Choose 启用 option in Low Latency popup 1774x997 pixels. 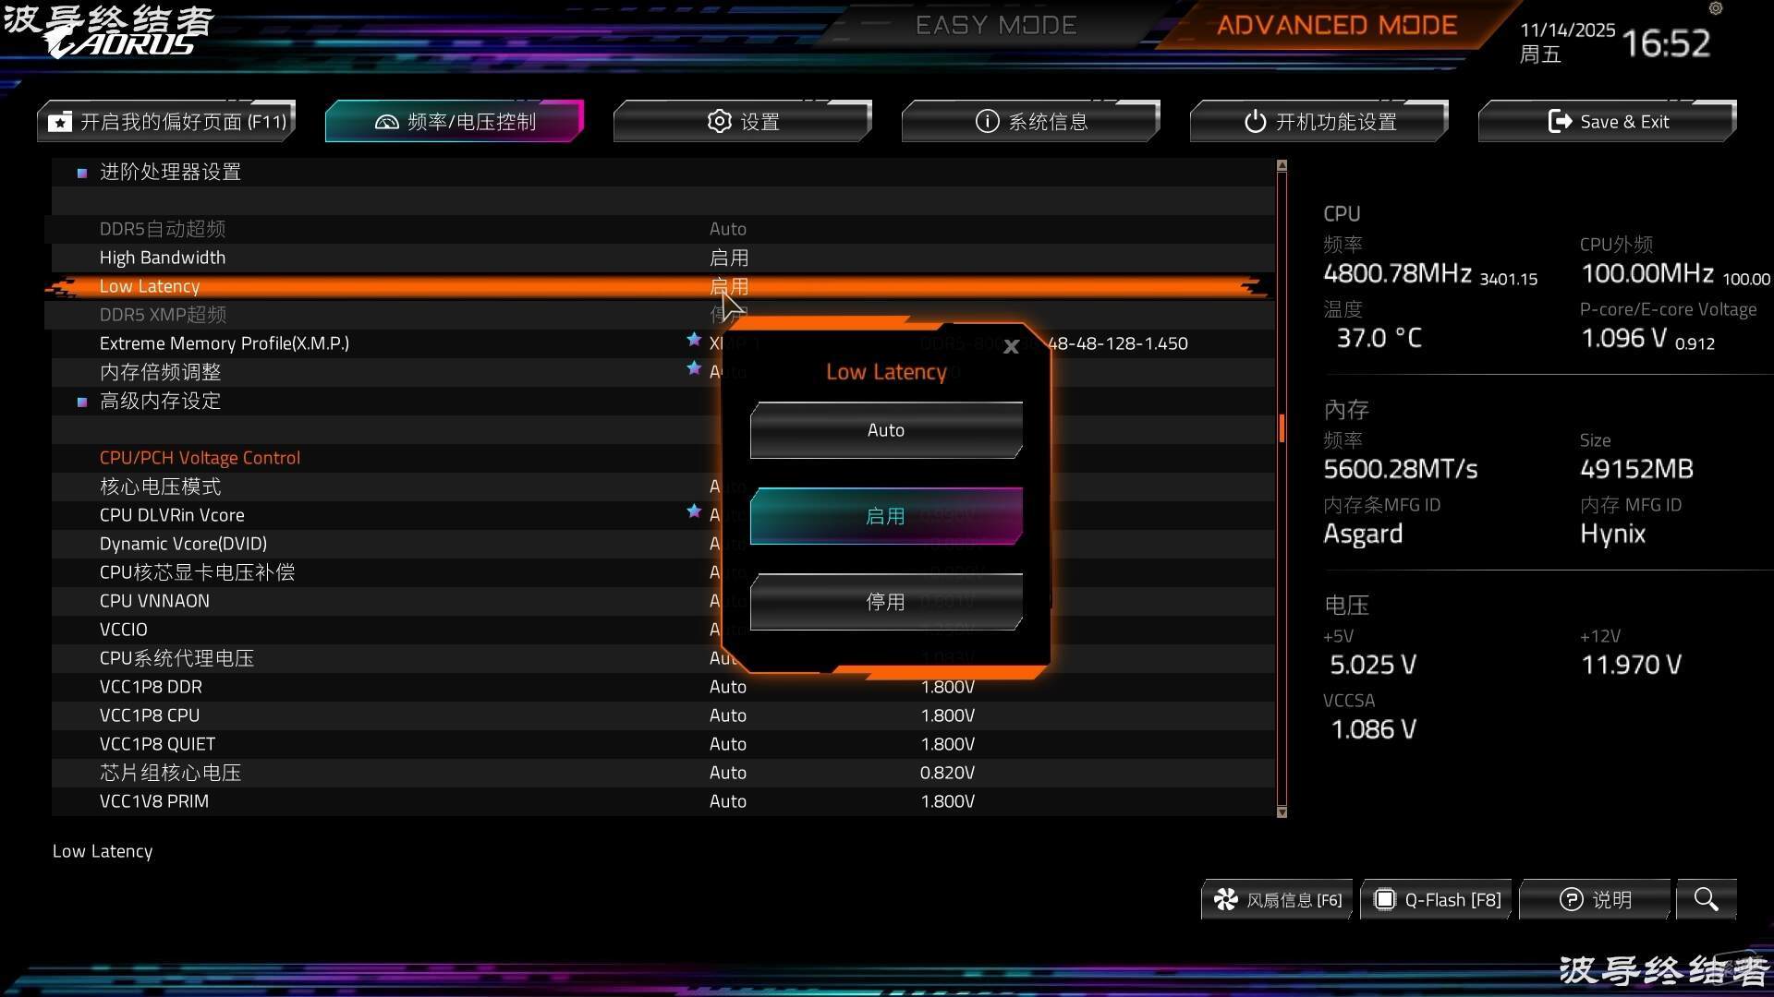click(x=885, y=516)
